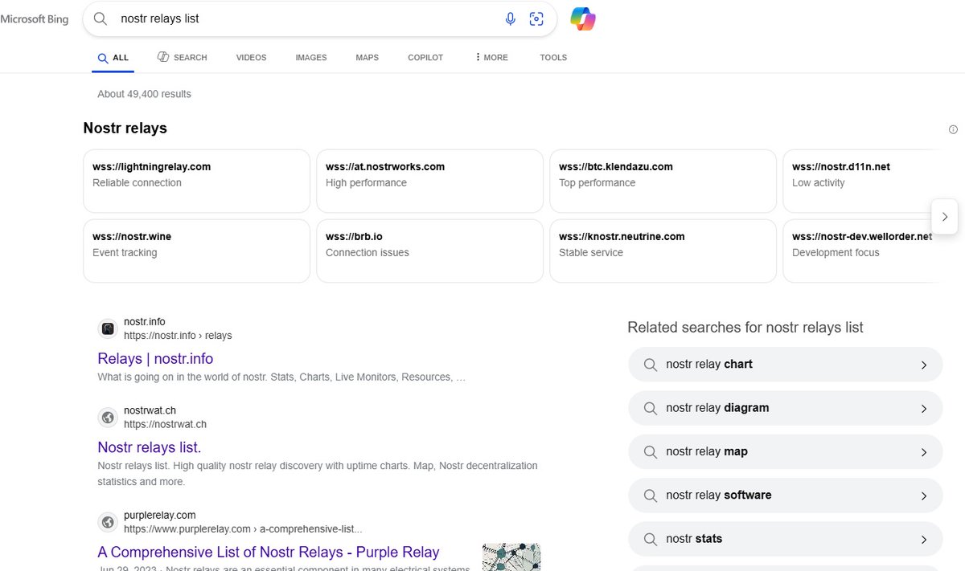Click the https://nostr.info › relays URL
Screen dimensions: 965x571
[178, 335]
